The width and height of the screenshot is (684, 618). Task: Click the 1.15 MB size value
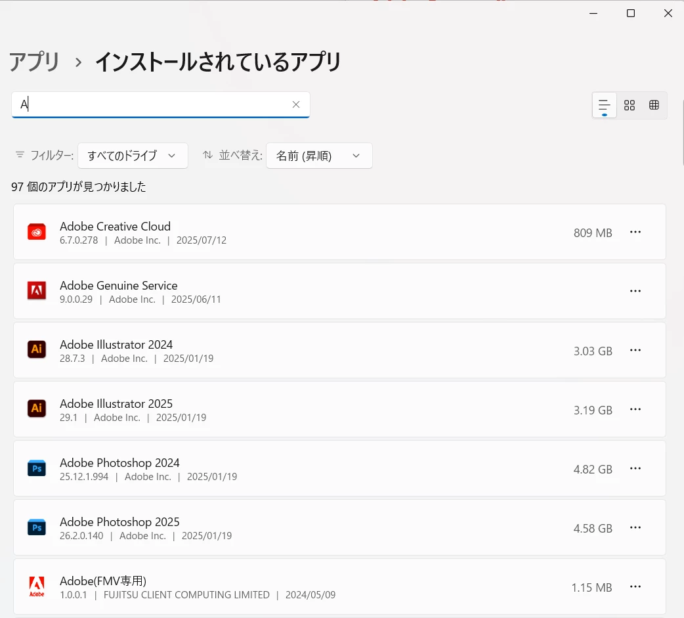592,588
